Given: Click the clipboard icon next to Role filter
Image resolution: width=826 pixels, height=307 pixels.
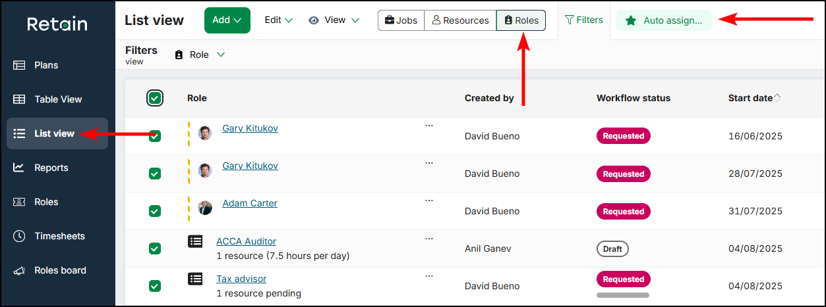Looking at the screenshot, I should 179,55.
